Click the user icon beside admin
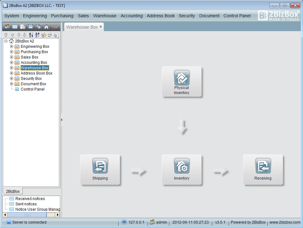Image resolution: width=303 pixels, height=228 pixels. [152, 222]
